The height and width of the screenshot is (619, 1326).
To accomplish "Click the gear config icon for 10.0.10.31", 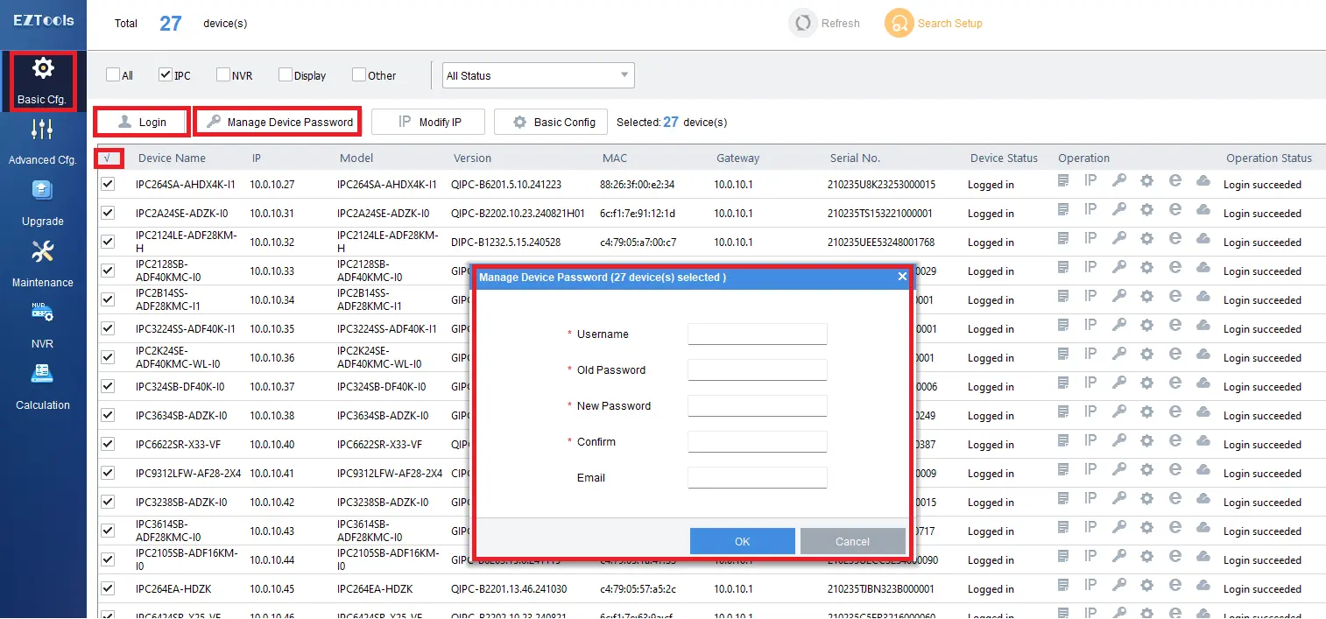I will pos(1147,210).
